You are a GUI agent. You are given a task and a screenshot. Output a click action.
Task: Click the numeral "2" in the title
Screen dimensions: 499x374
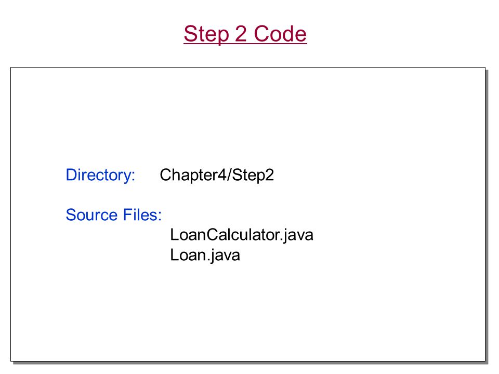tap(241, 34)
